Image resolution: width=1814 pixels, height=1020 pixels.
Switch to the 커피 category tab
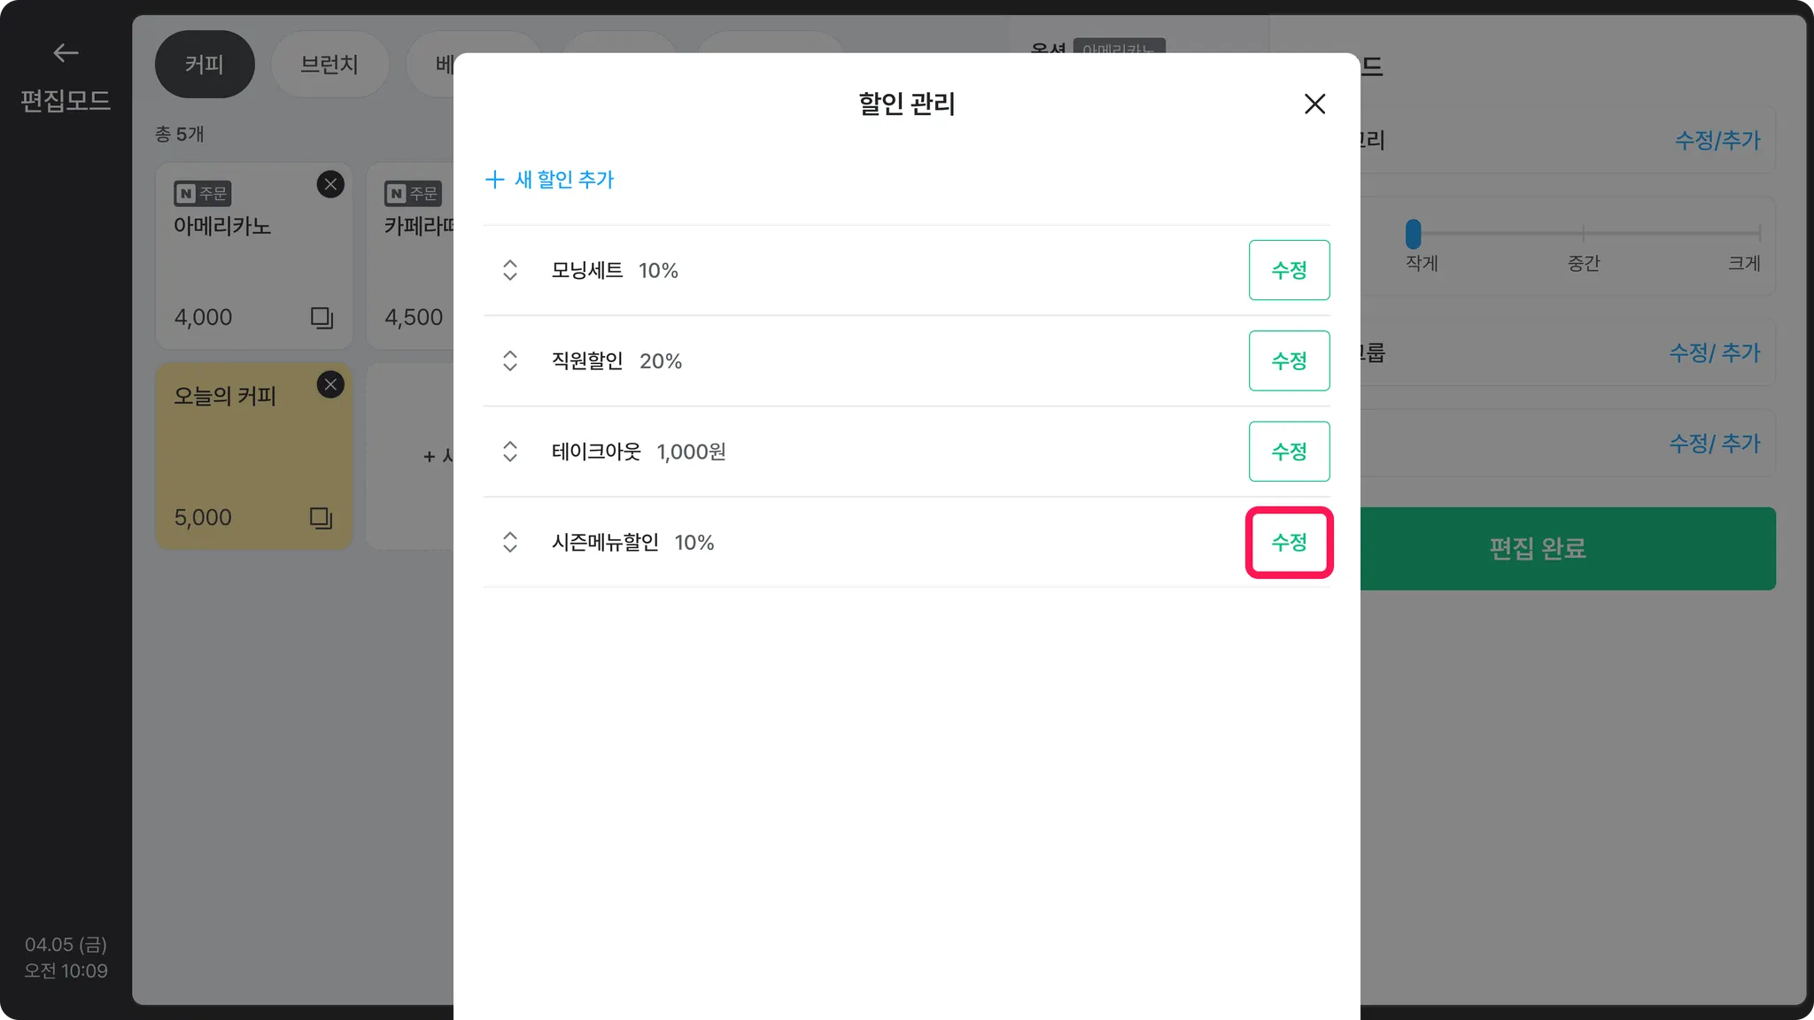(x=205, y=64)
